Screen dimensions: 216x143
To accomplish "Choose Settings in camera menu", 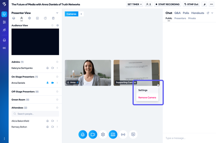I will coord(147,90).
